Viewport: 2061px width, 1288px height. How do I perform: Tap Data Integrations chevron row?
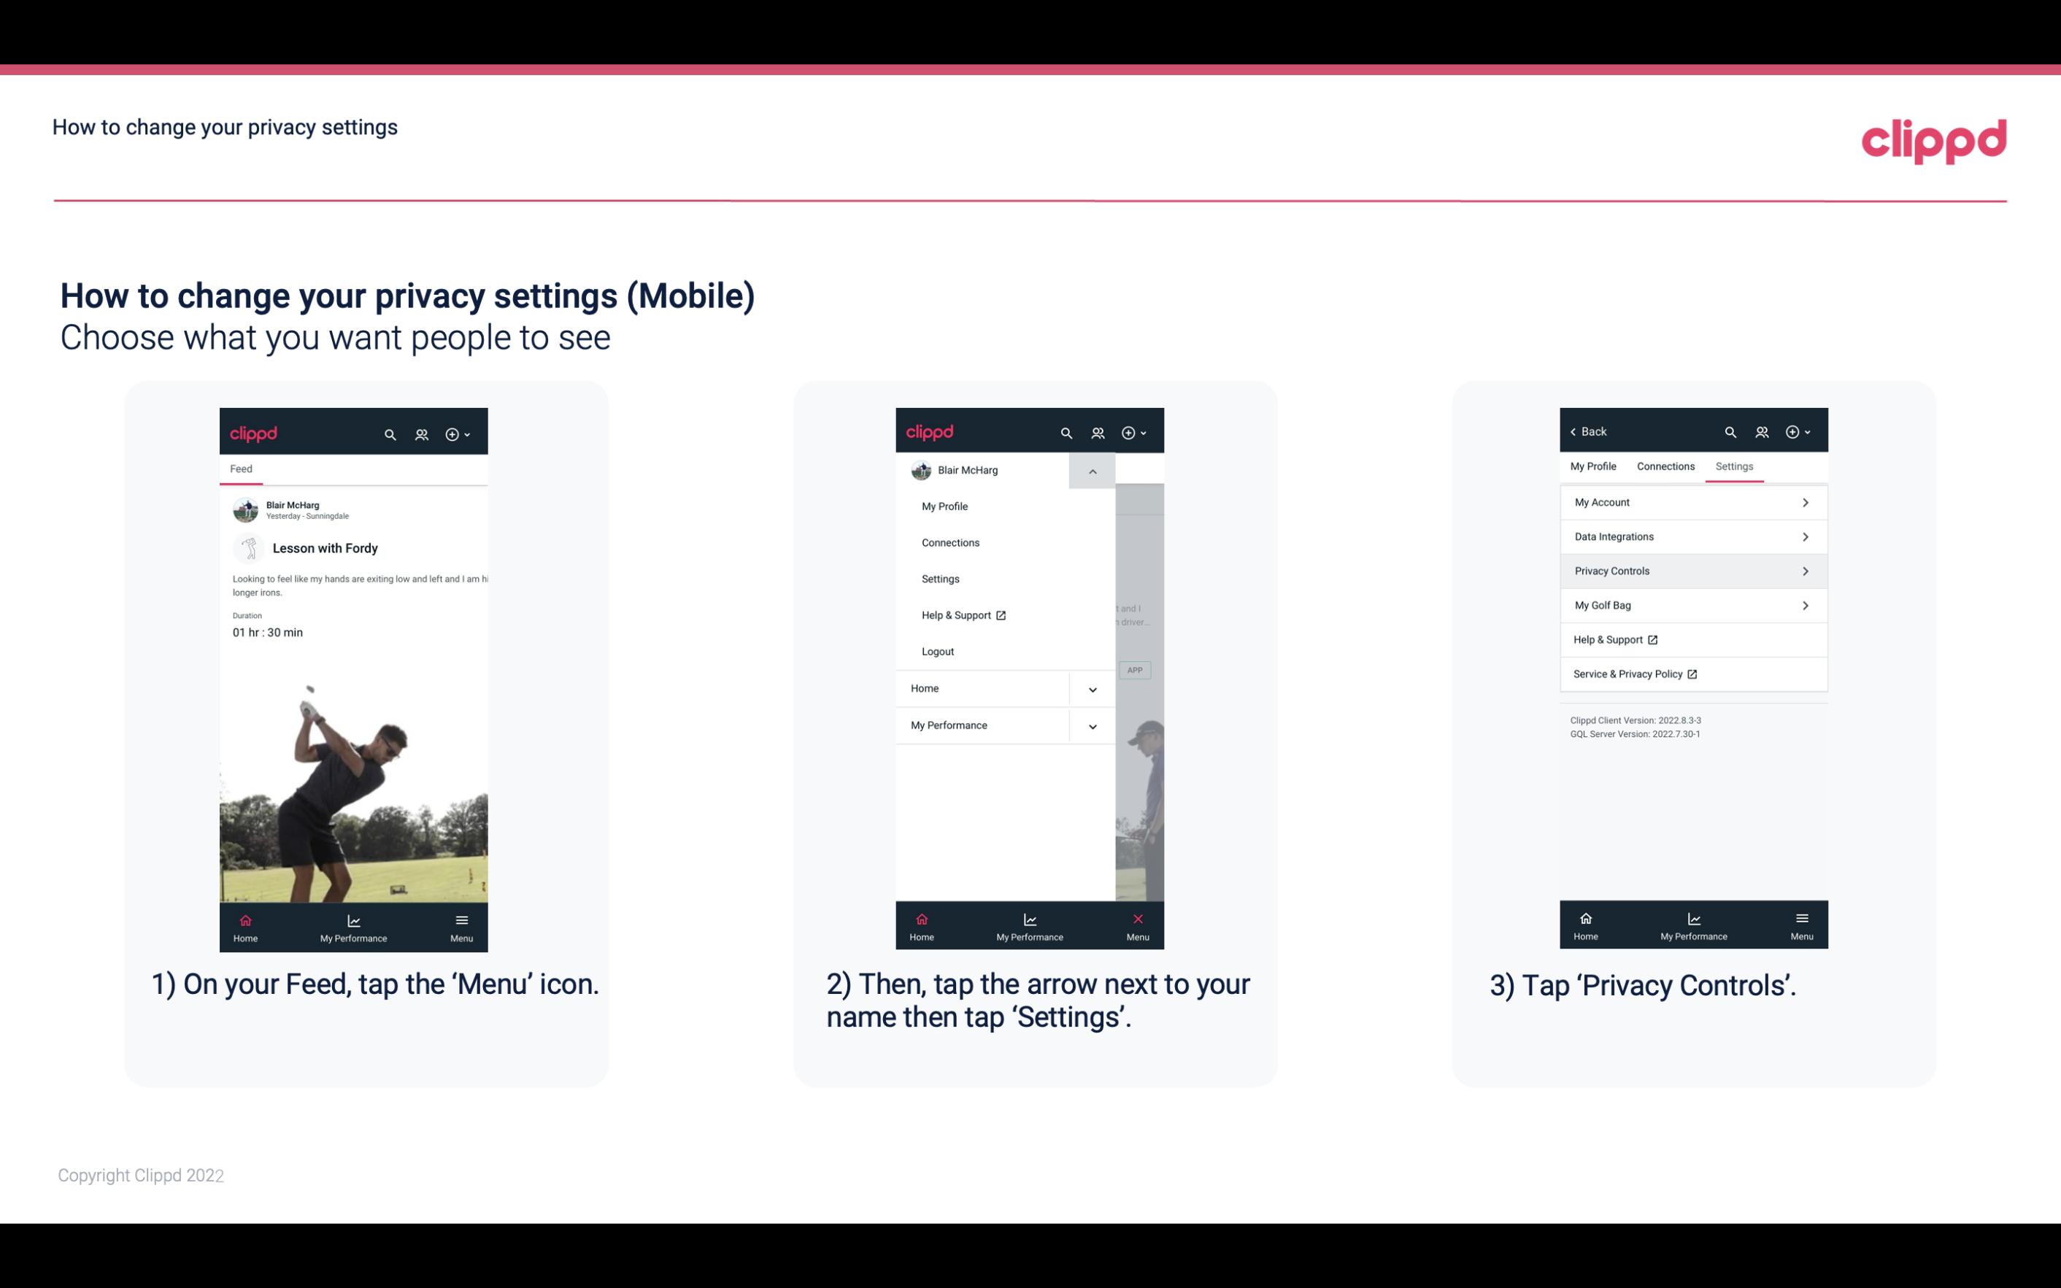(x=1692, y=536)
